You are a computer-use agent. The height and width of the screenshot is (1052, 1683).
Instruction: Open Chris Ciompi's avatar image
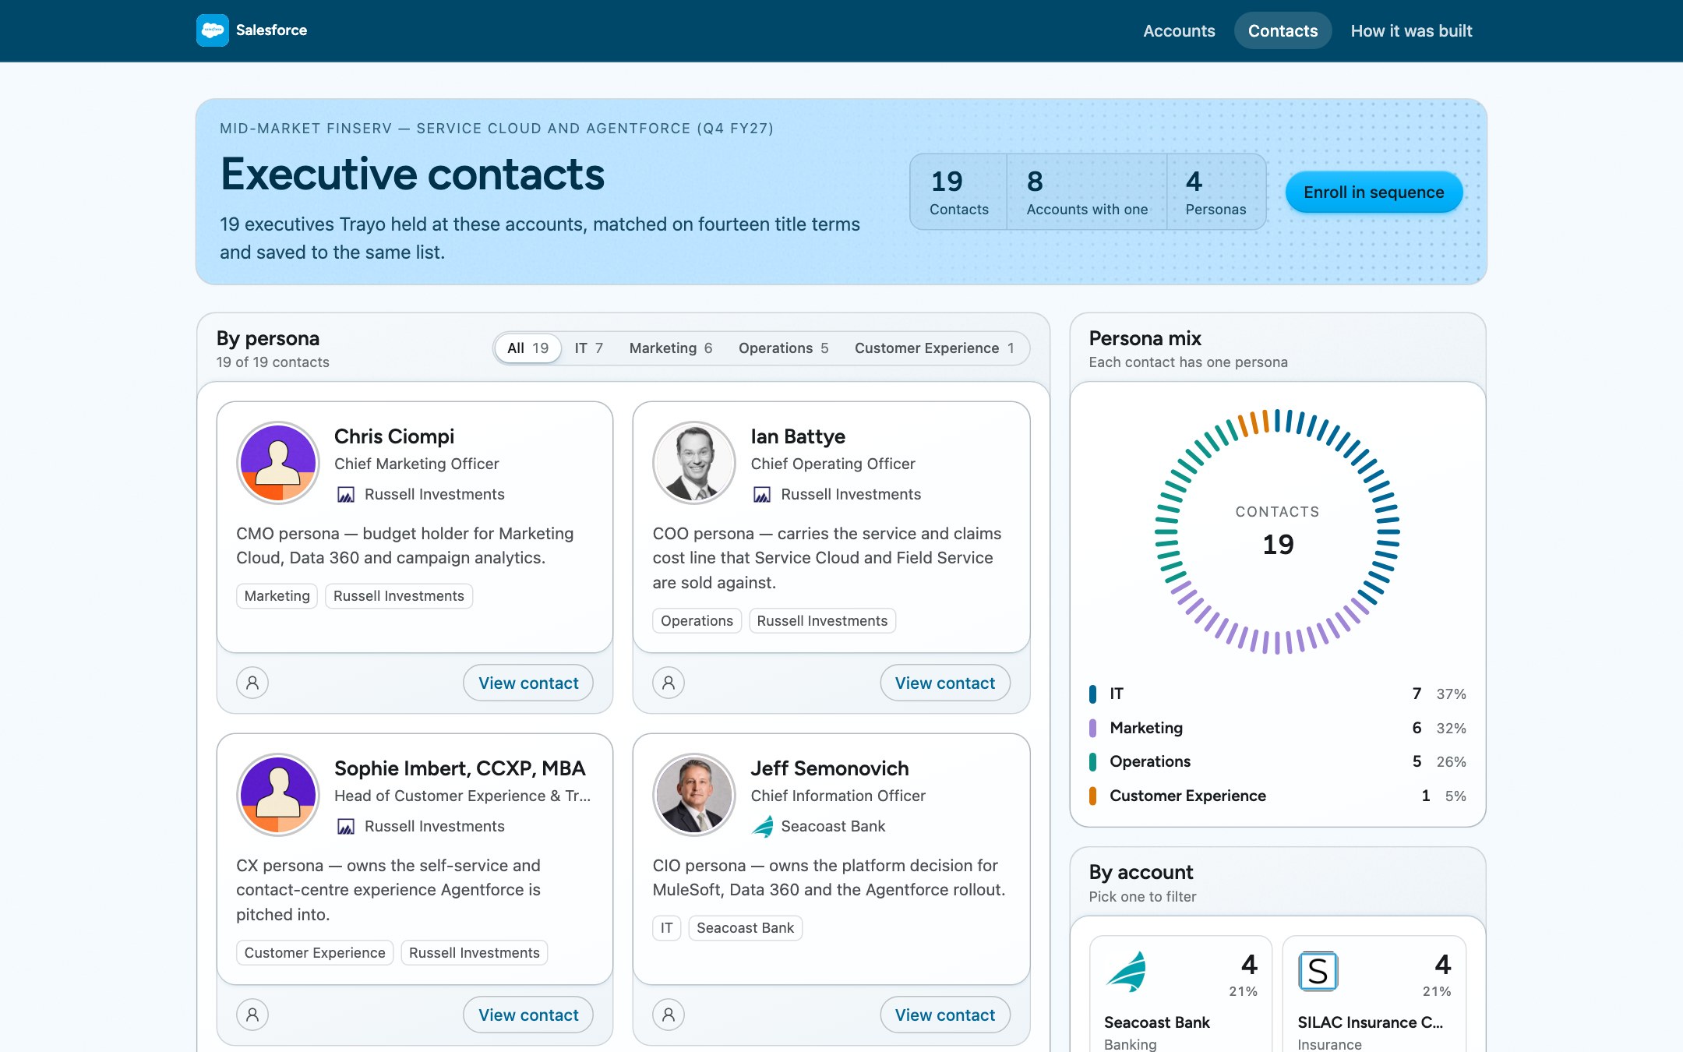click(278, 463)
